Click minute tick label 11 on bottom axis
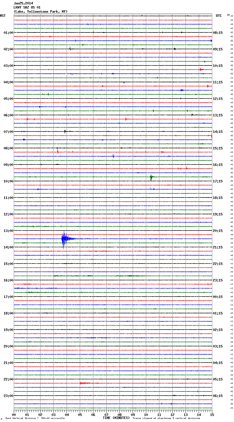 coord(159,415)
